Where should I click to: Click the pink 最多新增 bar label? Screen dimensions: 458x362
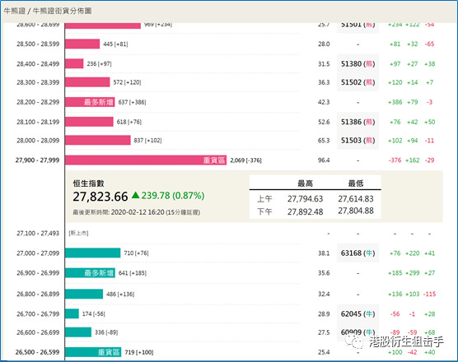coord(98,102)
